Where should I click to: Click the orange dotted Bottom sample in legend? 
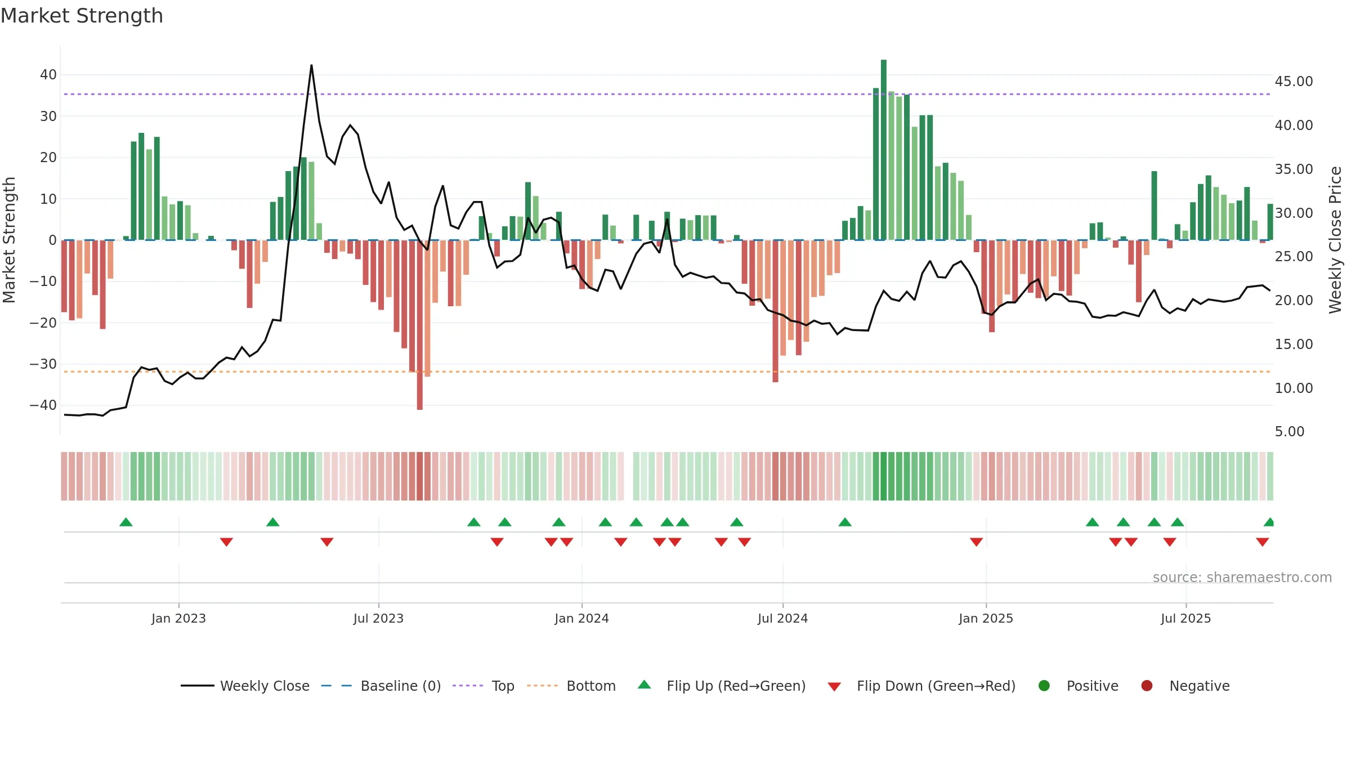tap(543, 686)
